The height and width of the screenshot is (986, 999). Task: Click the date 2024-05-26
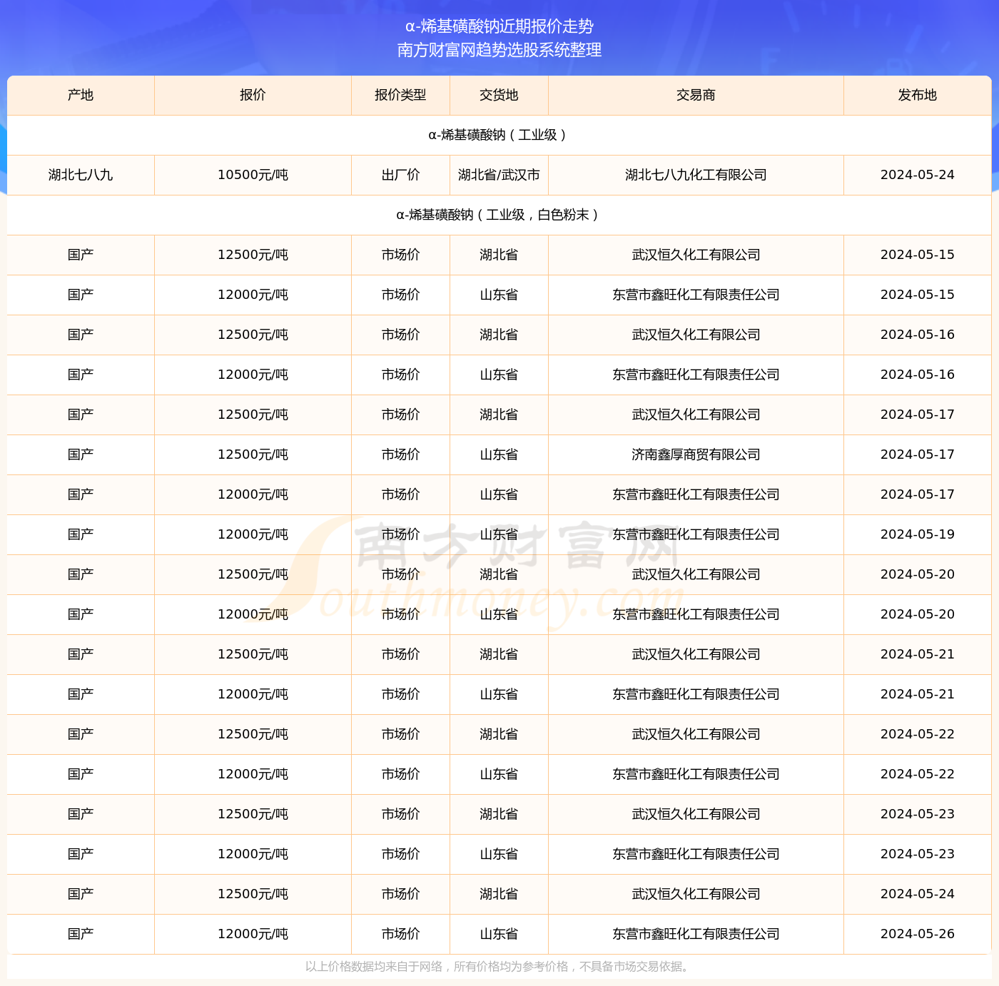point(918,934)
